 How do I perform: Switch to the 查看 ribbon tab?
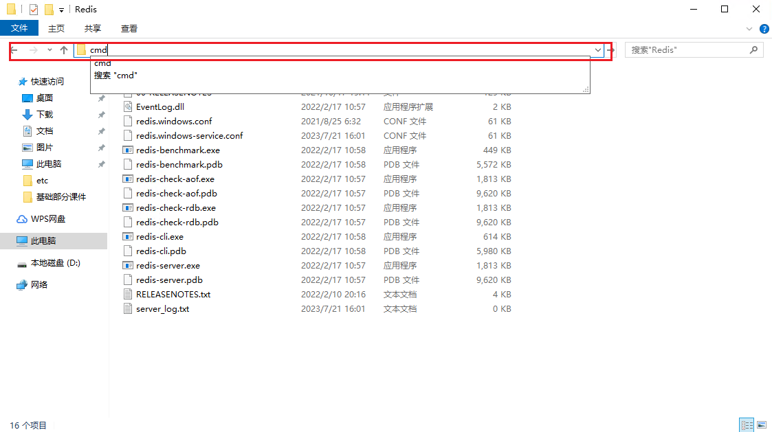[129, 29]
